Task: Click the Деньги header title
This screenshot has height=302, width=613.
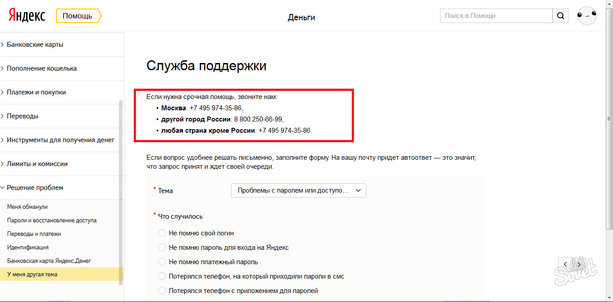Action: 301,18
